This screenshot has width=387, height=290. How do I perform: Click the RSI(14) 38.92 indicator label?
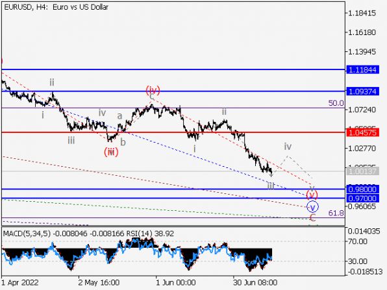point(150,234)
